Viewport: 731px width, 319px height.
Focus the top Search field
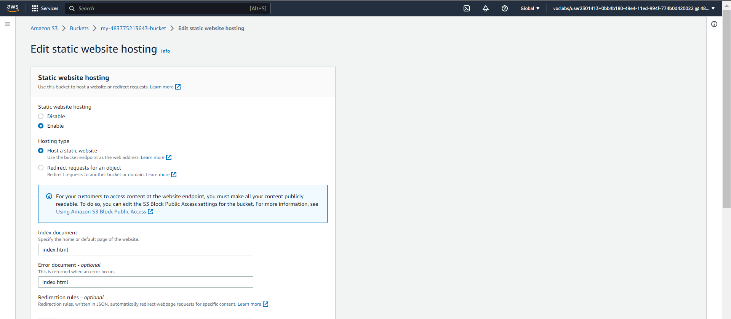(168, 8)
